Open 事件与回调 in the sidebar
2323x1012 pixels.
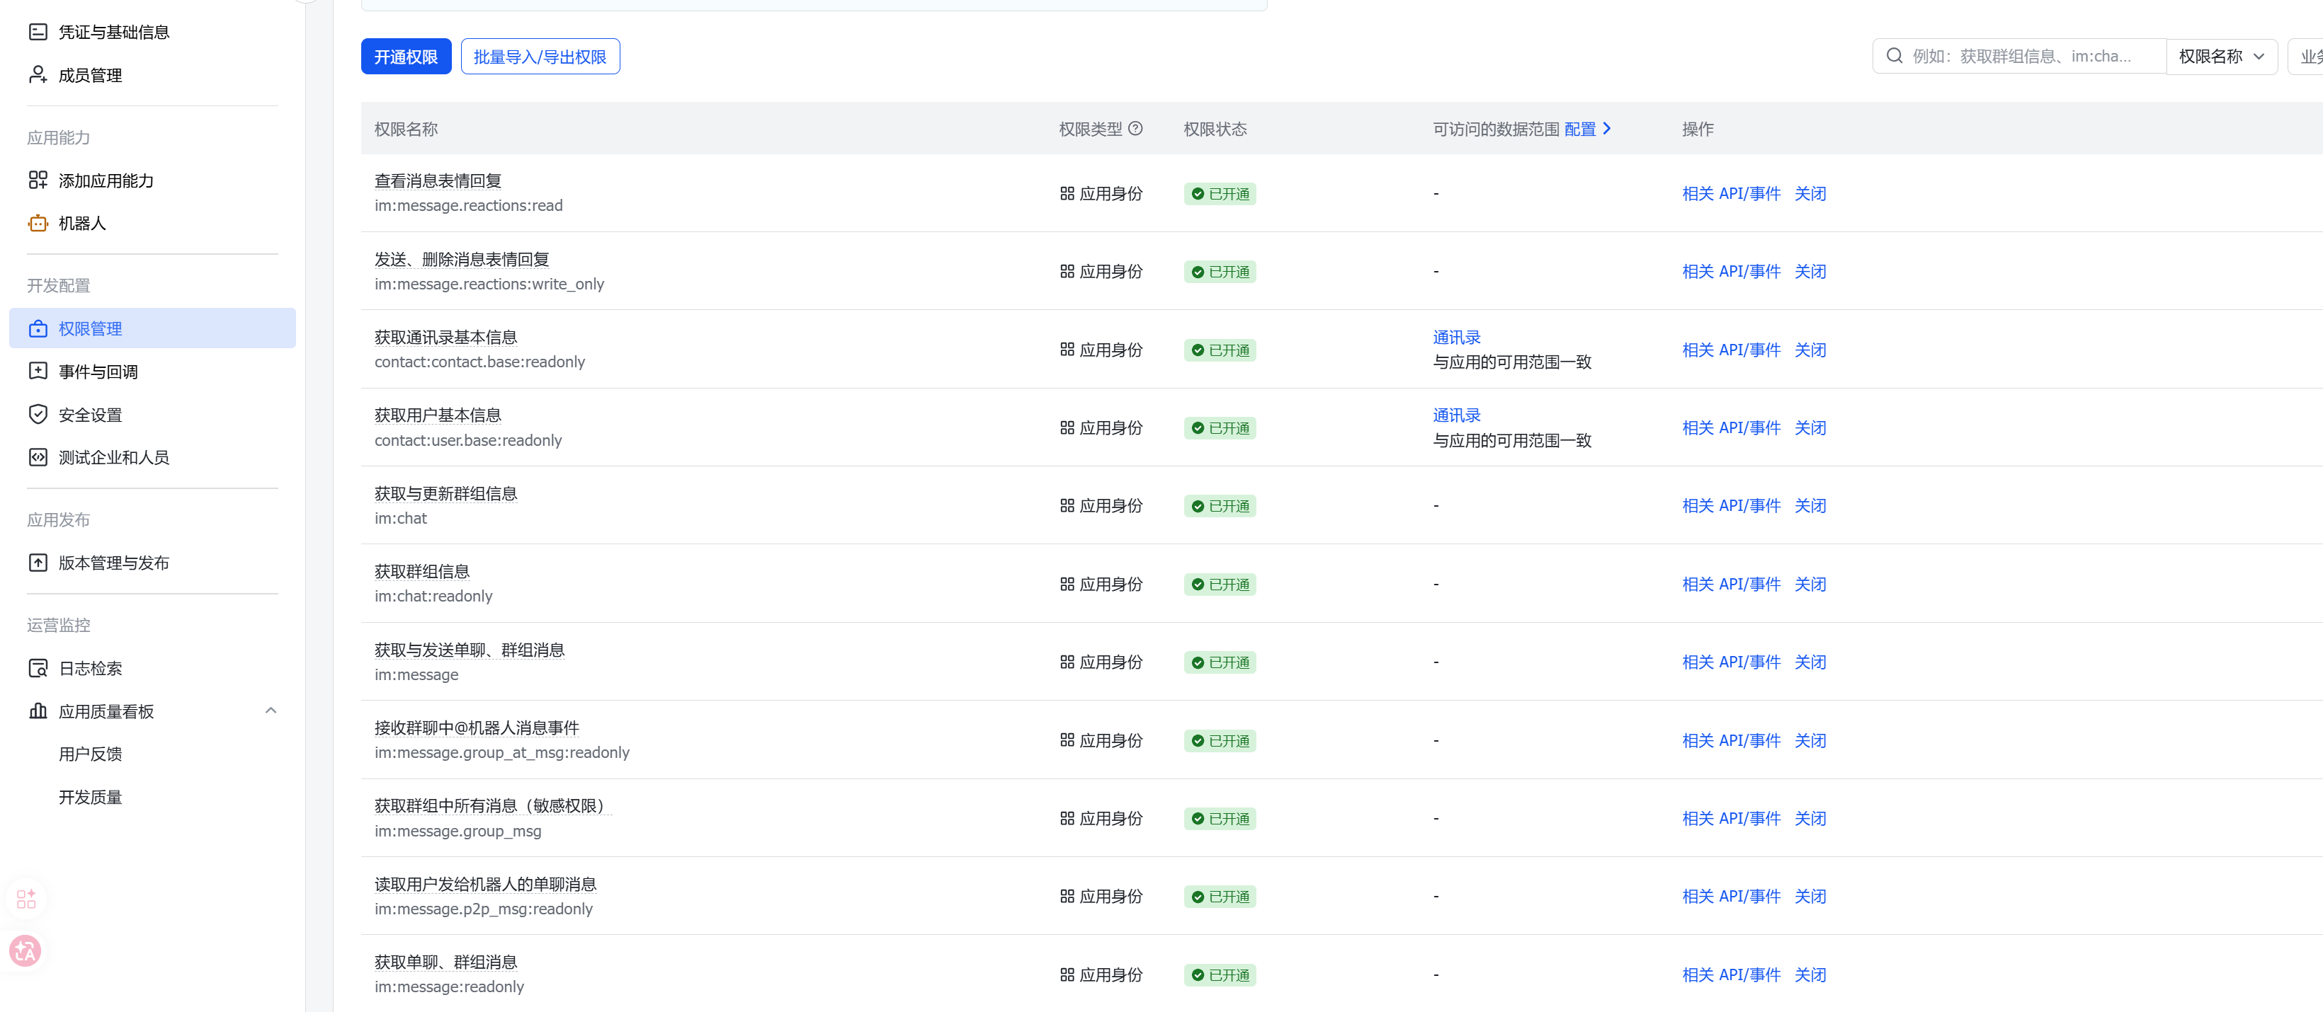coord(98,372)
